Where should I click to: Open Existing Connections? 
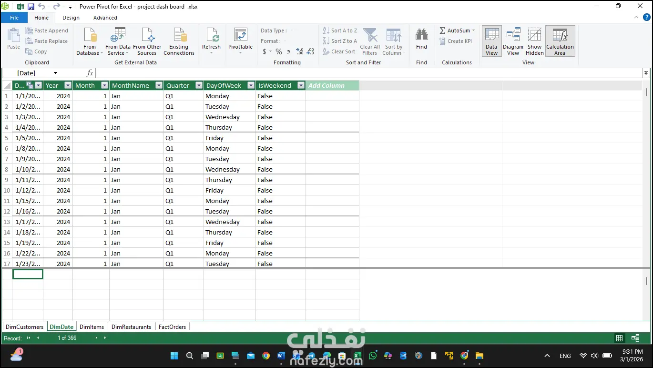179,41
